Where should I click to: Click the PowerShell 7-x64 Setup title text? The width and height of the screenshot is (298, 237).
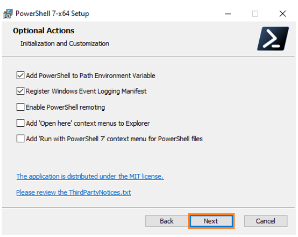pyautogui.click(x=53, y=14)
